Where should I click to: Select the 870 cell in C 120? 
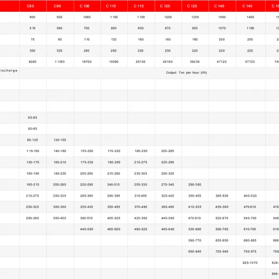point(167,28)
